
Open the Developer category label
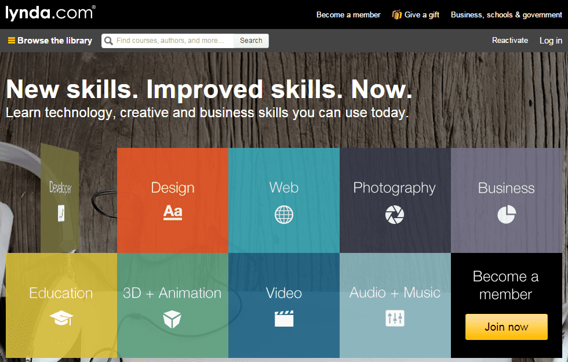click(60, 187)
